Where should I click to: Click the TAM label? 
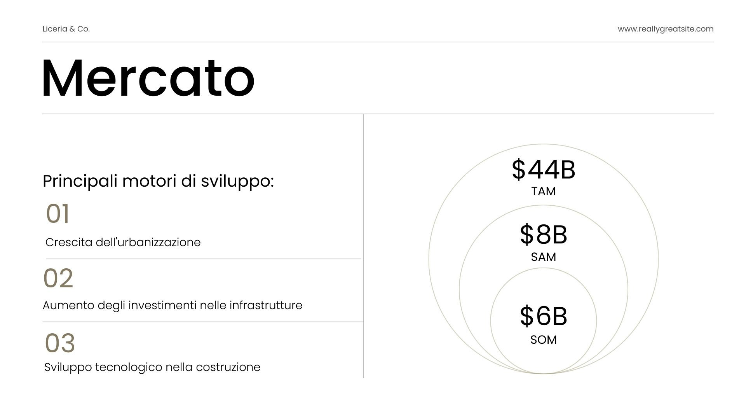click(543, 191)
